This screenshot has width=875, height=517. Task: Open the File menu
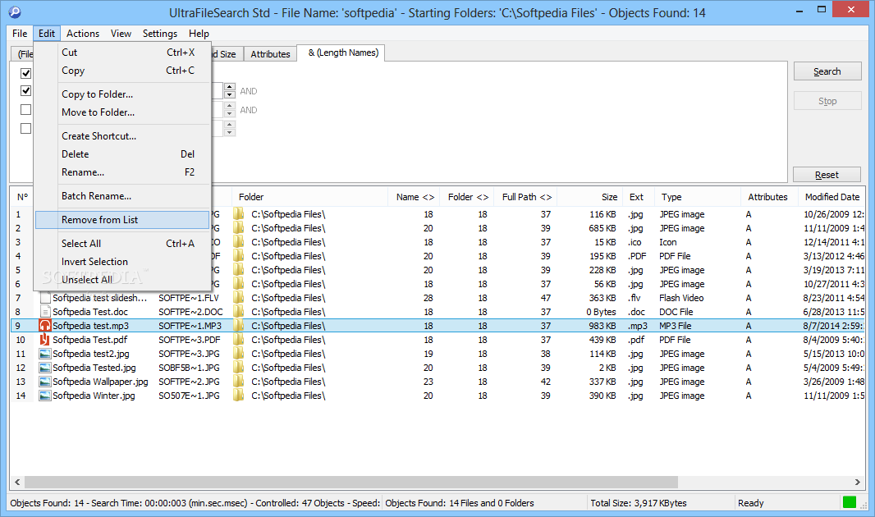pos(20,34)
